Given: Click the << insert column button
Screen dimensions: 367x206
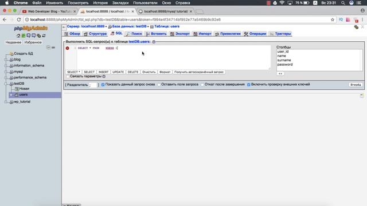Looking at the screenshot, I should pyautogui.click(x=280, y=74).
